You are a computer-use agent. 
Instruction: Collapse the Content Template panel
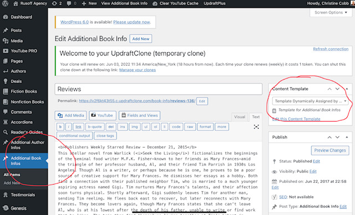347,89
